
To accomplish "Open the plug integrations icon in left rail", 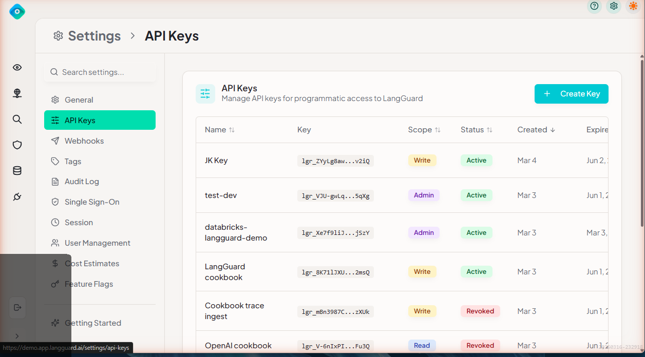I will point(17,197).
